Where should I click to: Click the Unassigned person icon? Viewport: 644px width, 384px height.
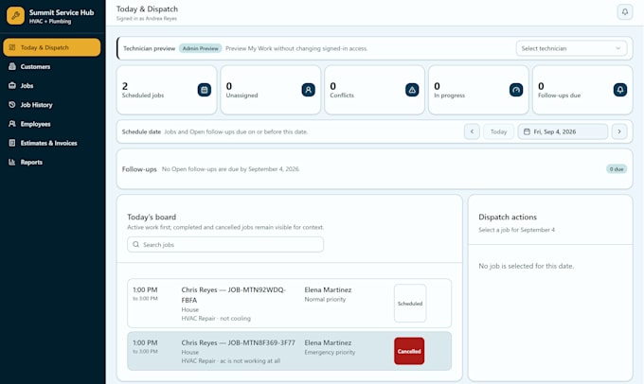tap(308, 90)
